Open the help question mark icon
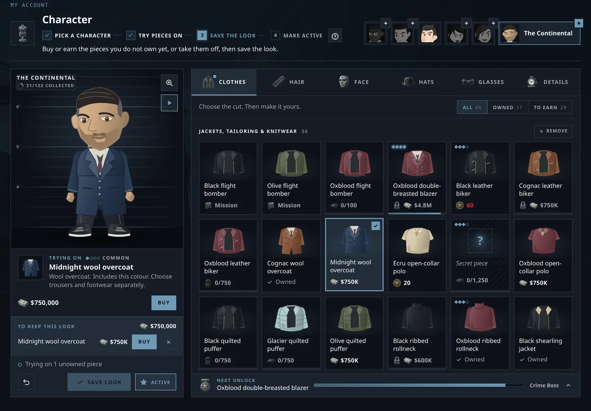This screenshot has height=411, width=591. coord(335,36)
